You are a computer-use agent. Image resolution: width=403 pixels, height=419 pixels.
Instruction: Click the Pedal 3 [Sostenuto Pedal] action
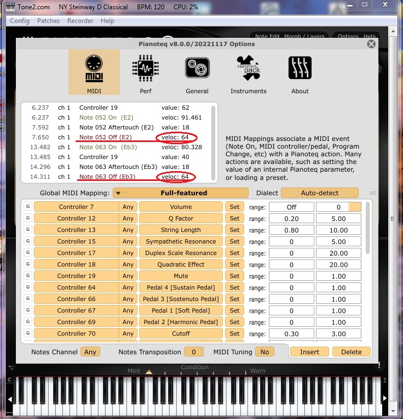point(181,299)
